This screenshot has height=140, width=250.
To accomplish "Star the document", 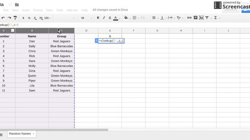I will (x=11, y=5).
